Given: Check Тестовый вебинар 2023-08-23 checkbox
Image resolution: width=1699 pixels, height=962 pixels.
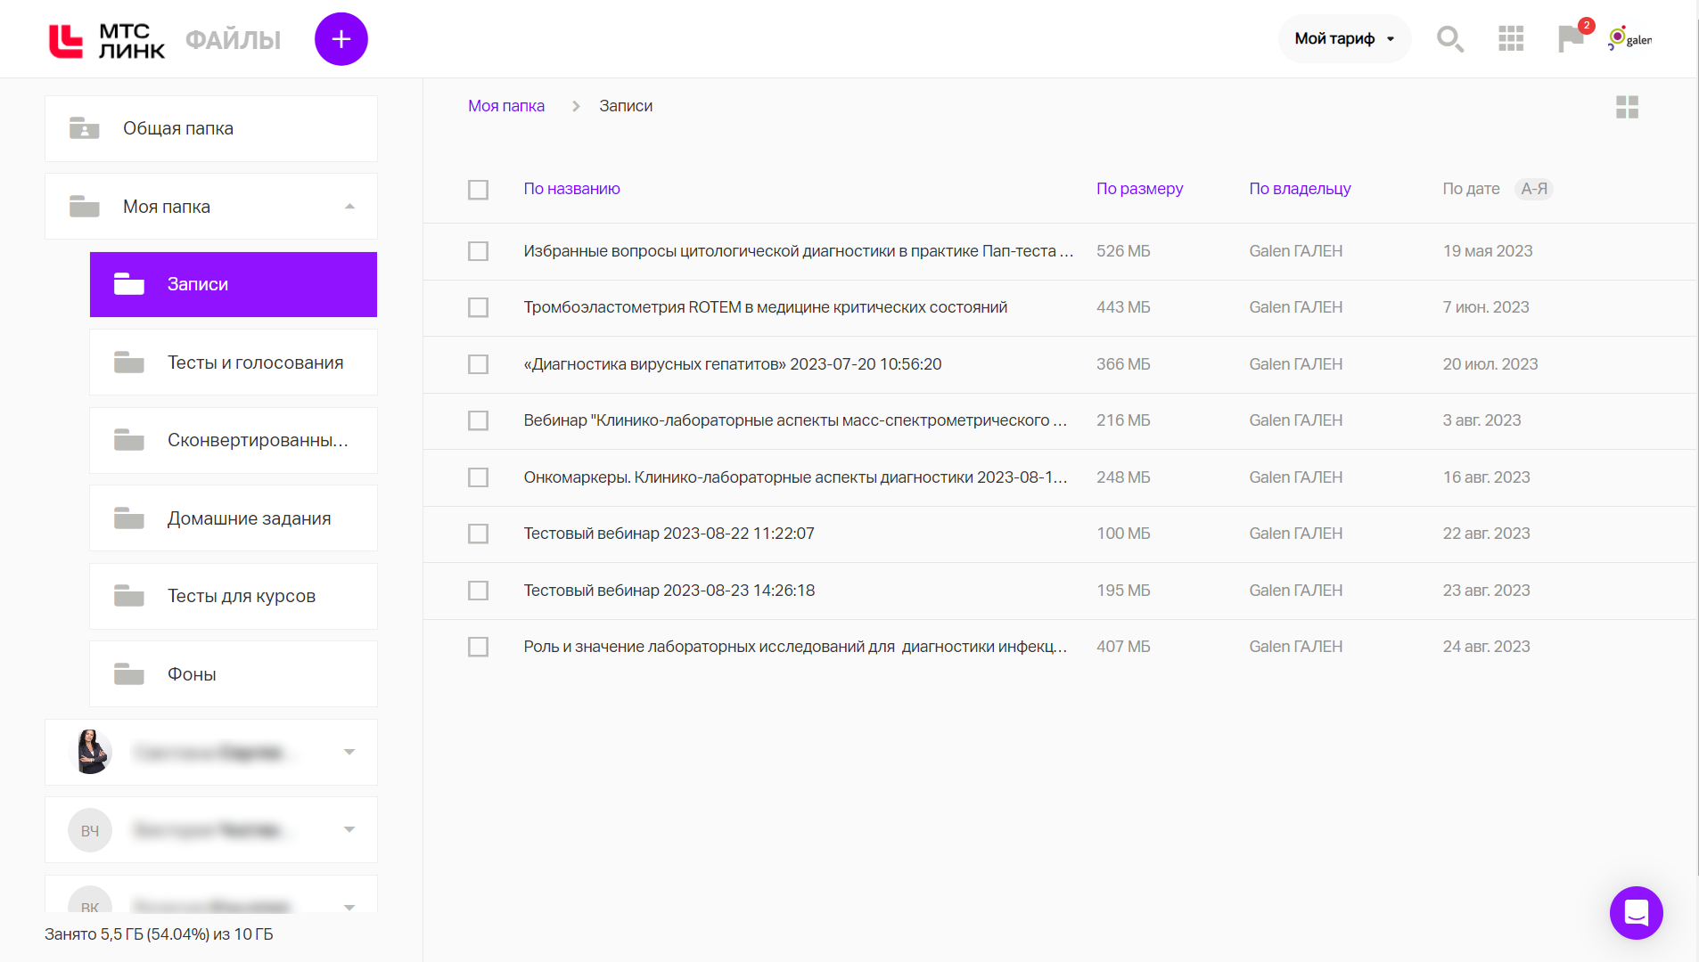Looking at the screenshot, I should (x=479, y=591).
